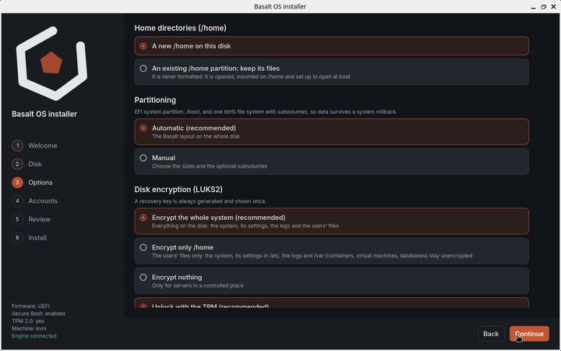Screen dimensions: 561x351
Task: Click 'The Basalt layout on the whole disk'
Action: coord(196,136)
